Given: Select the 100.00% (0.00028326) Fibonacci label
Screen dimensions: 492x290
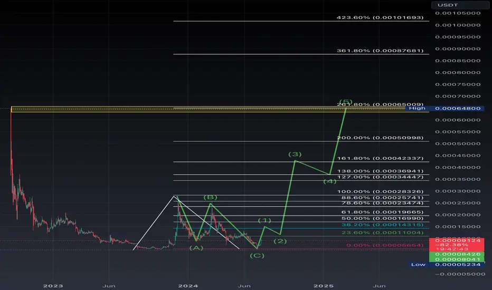Looking at the screenshot, I should pos(380,191).
